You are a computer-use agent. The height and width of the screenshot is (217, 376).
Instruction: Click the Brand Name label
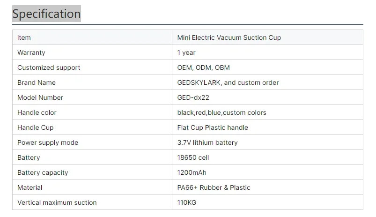point(37,82)
